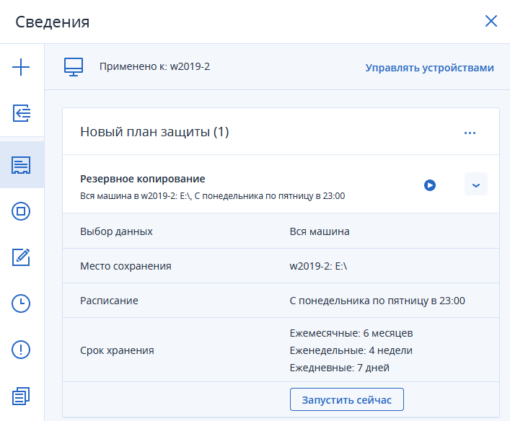Image resolution: width=510 pixels, height=421 pixels.
Task: Click Управлять устройствами link
Action: point(429,68)
